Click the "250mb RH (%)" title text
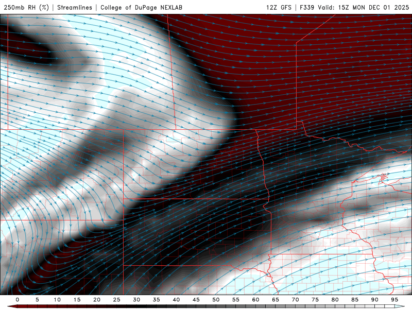Screen dimensions: 412x309 pos(26,7)
